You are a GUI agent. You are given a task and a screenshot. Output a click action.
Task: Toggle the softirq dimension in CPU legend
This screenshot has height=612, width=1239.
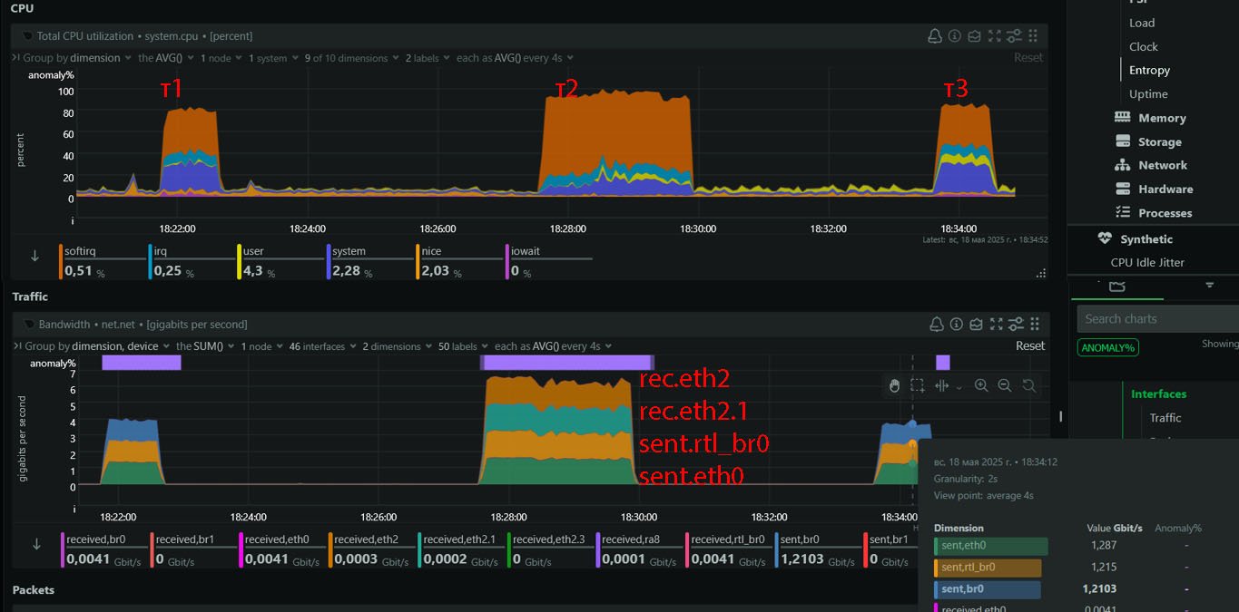tap(100, 261)
